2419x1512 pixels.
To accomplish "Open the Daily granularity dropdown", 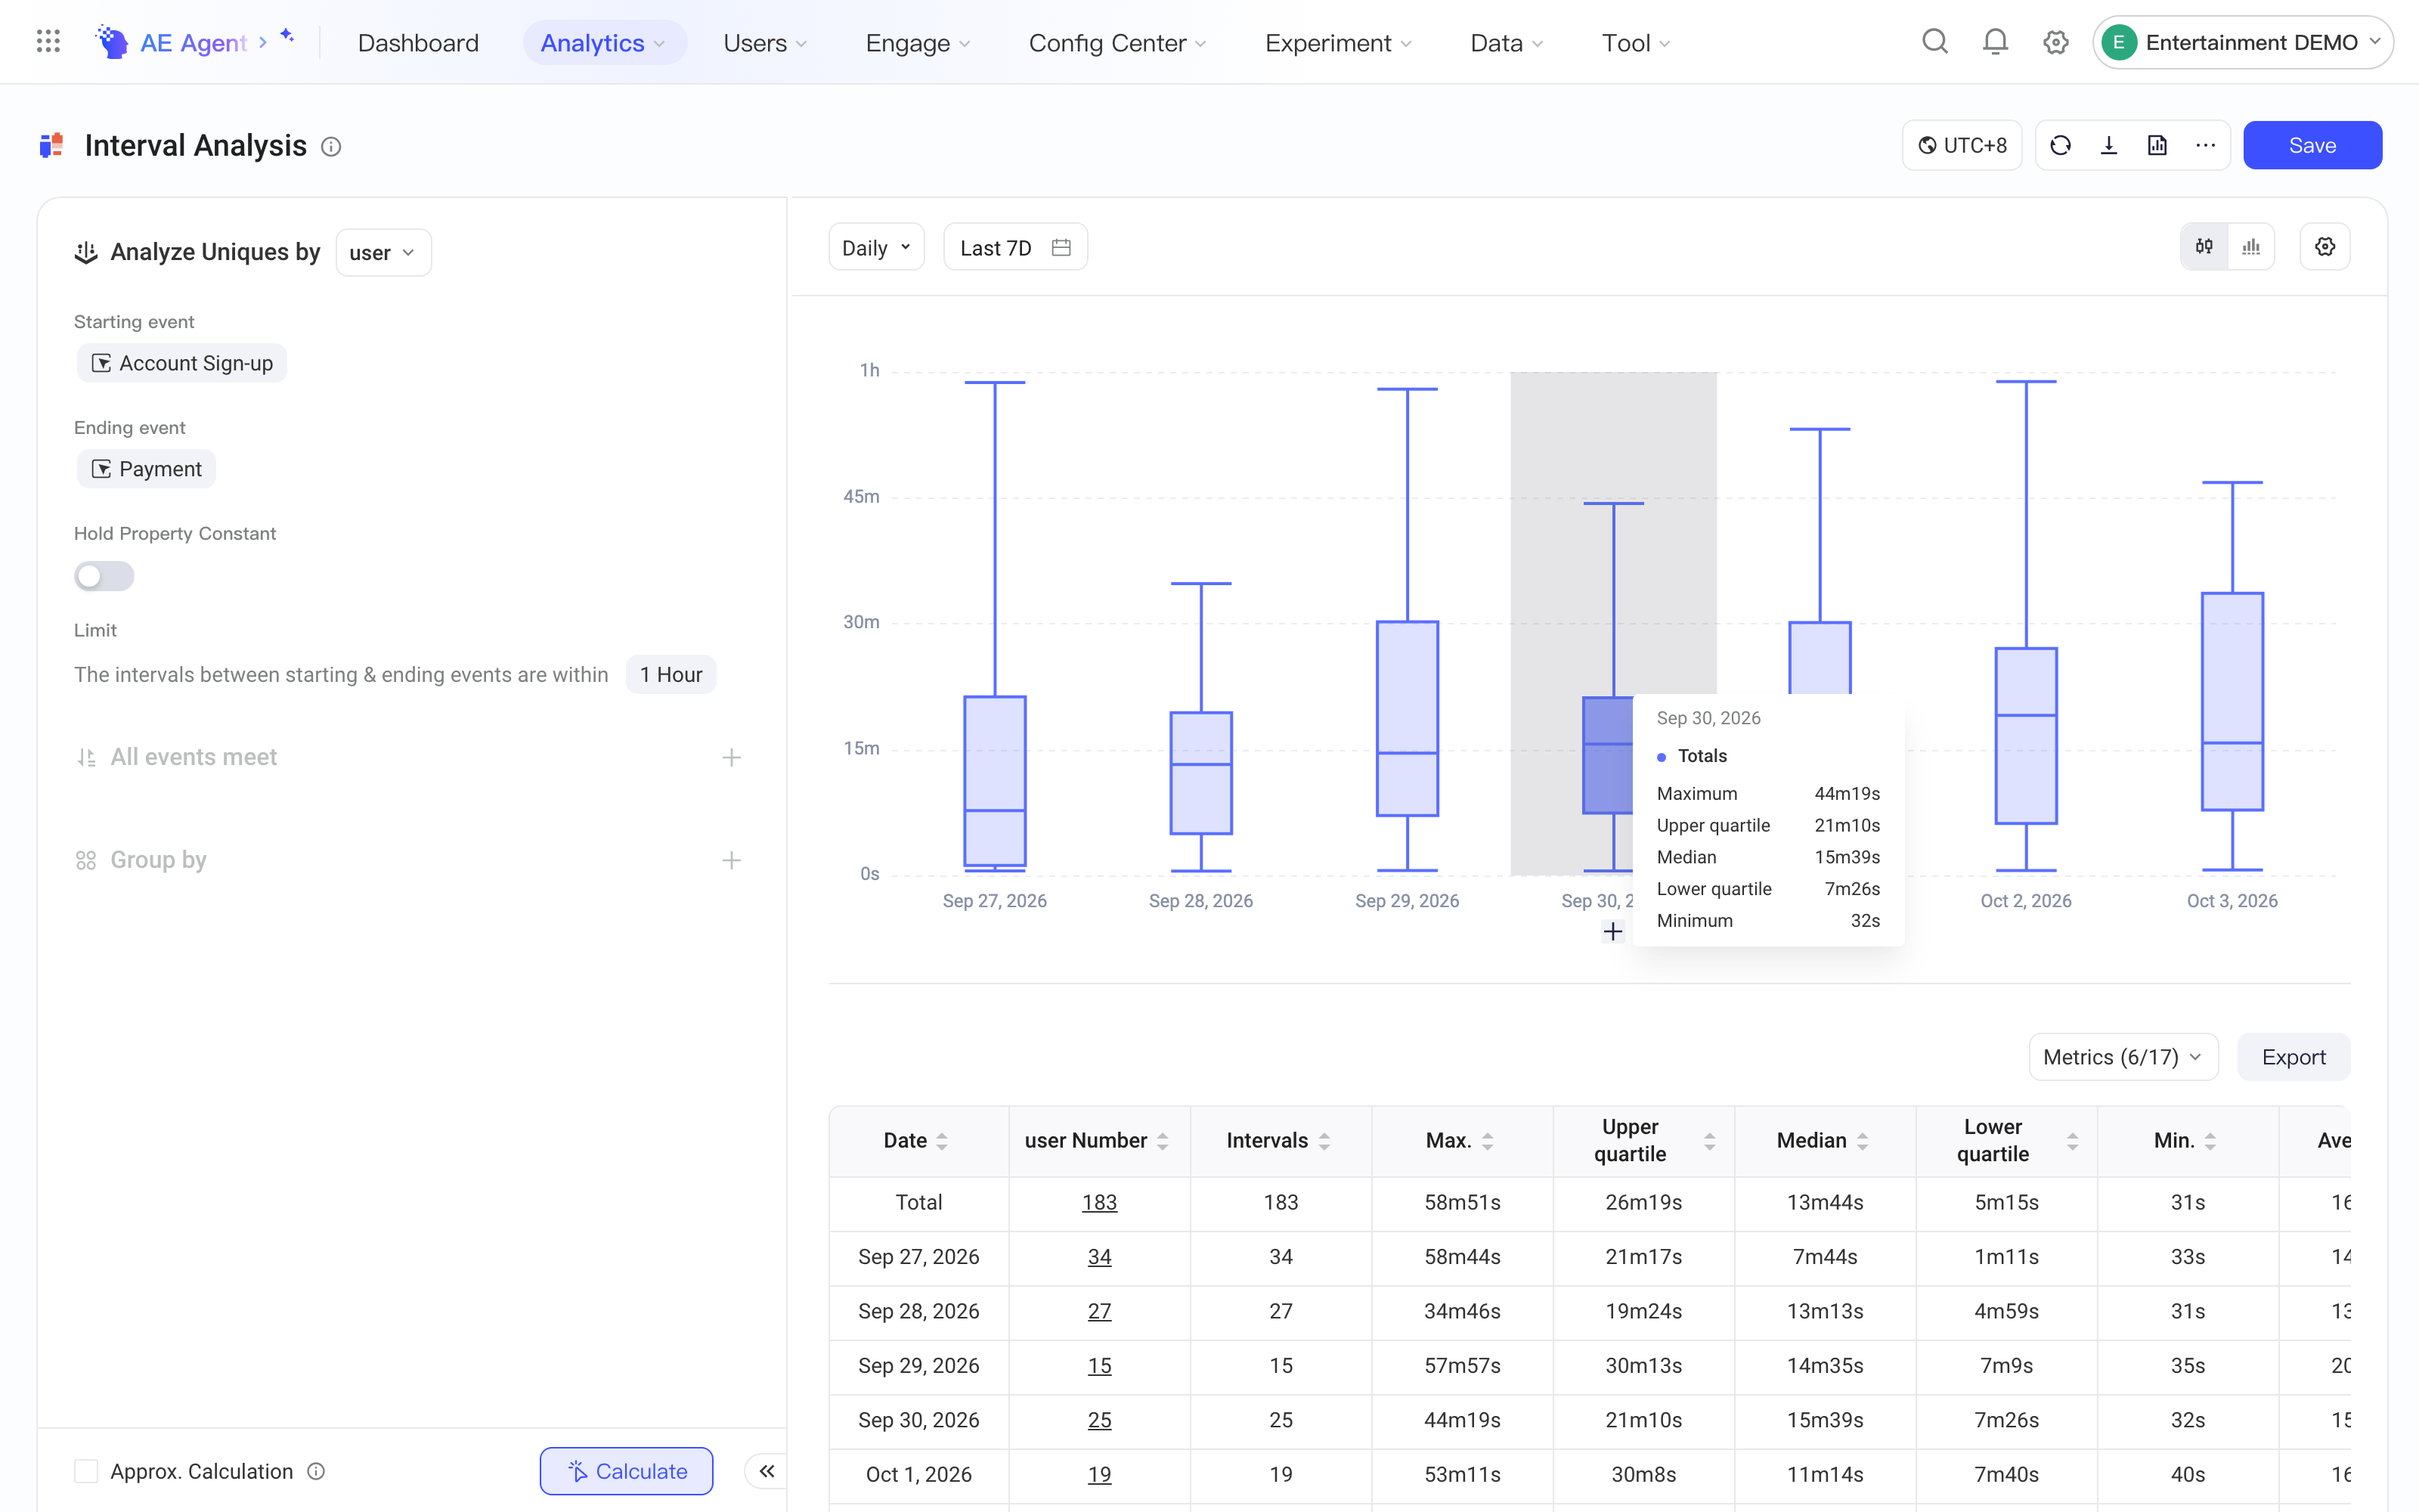I will 877,247.
